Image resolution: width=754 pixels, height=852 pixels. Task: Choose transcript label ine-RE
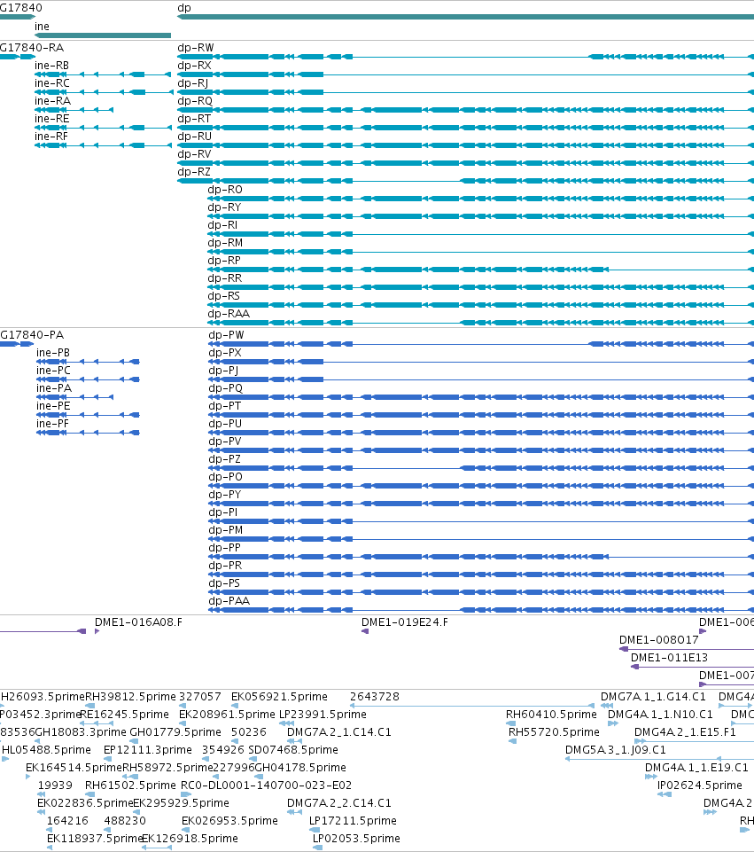(x=52, y=119)
